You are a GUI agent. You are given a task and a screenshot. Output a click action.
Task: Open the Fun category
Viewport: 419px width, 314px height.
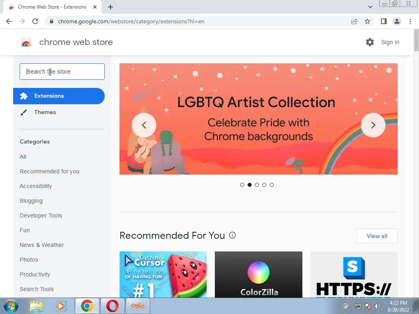coord(25,230)
